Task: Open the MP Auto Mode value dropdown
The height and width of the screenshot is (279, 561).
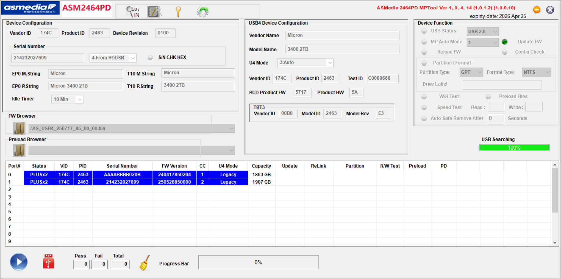Action: [482, 42]
